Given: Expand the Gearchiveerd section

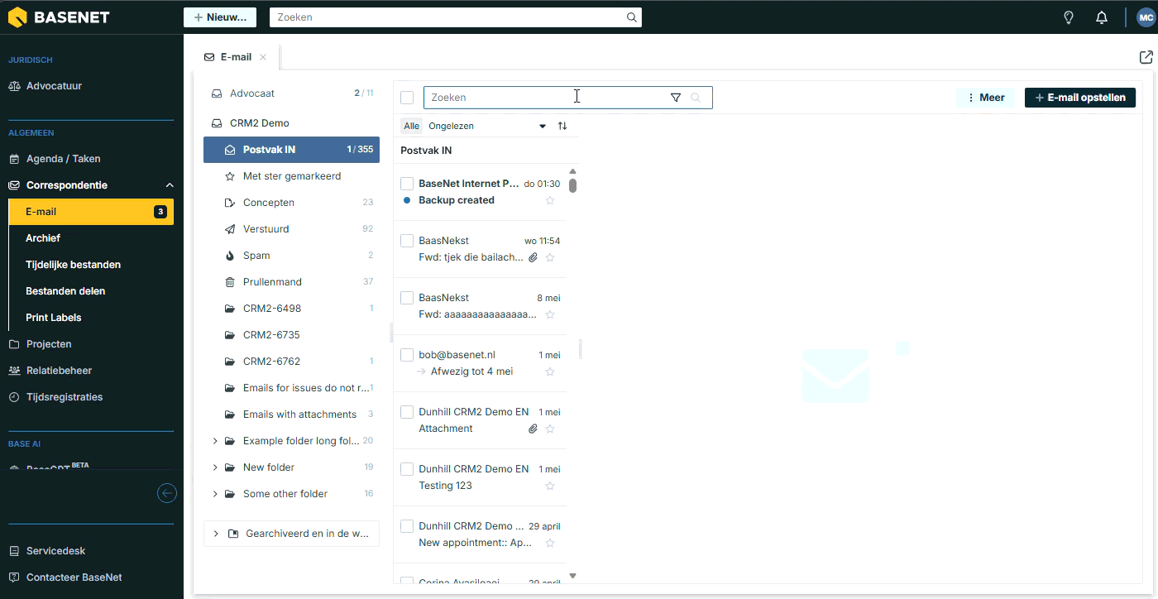Looking at the screenshot, I should pos(216,534).
